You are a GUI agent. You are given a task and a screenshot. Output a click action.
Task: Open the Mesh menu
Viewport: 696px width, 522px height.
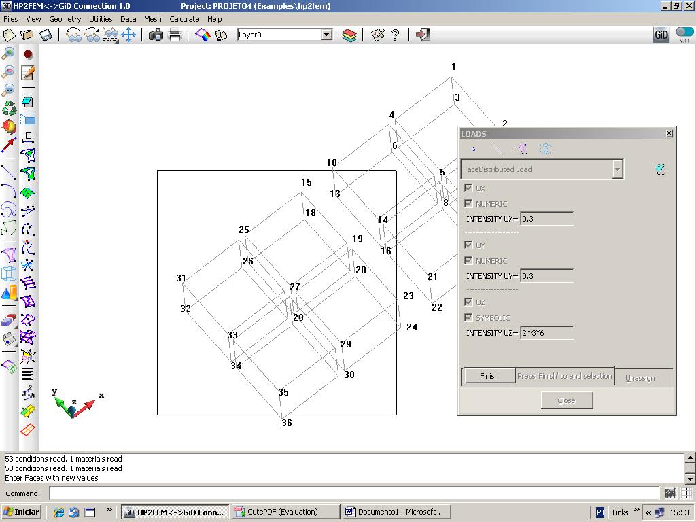click(153, 19)
